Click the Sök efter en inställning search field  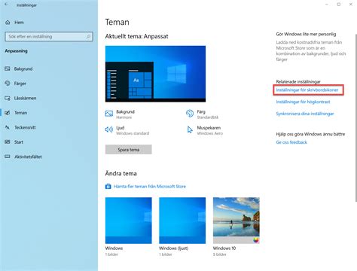pos(49,37)
